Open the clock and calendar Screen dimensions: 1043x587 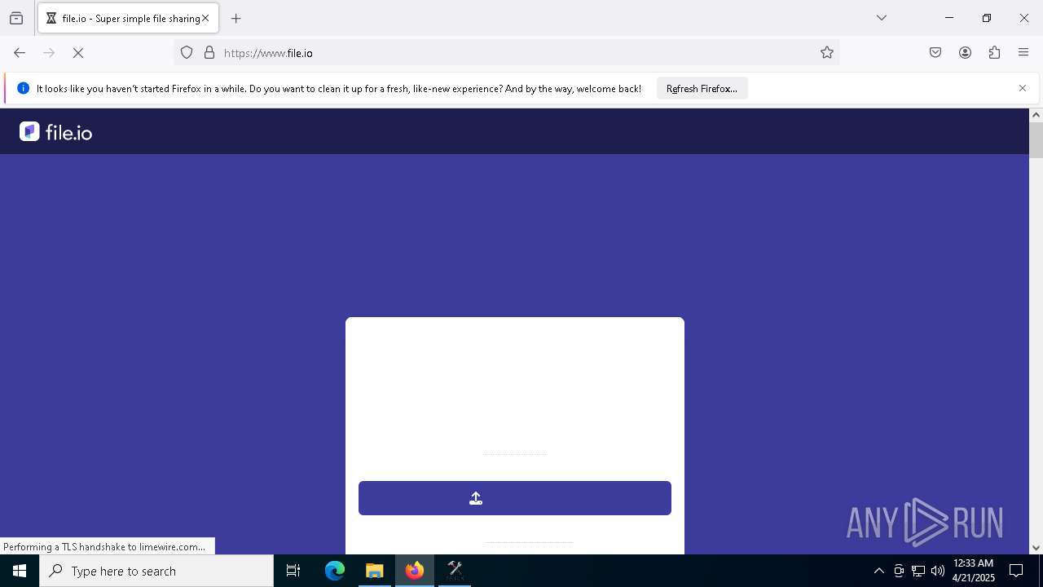(973, 571)
